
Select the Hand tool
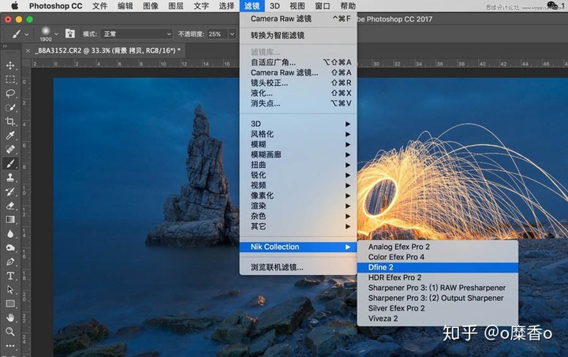[x=10, y=318]
